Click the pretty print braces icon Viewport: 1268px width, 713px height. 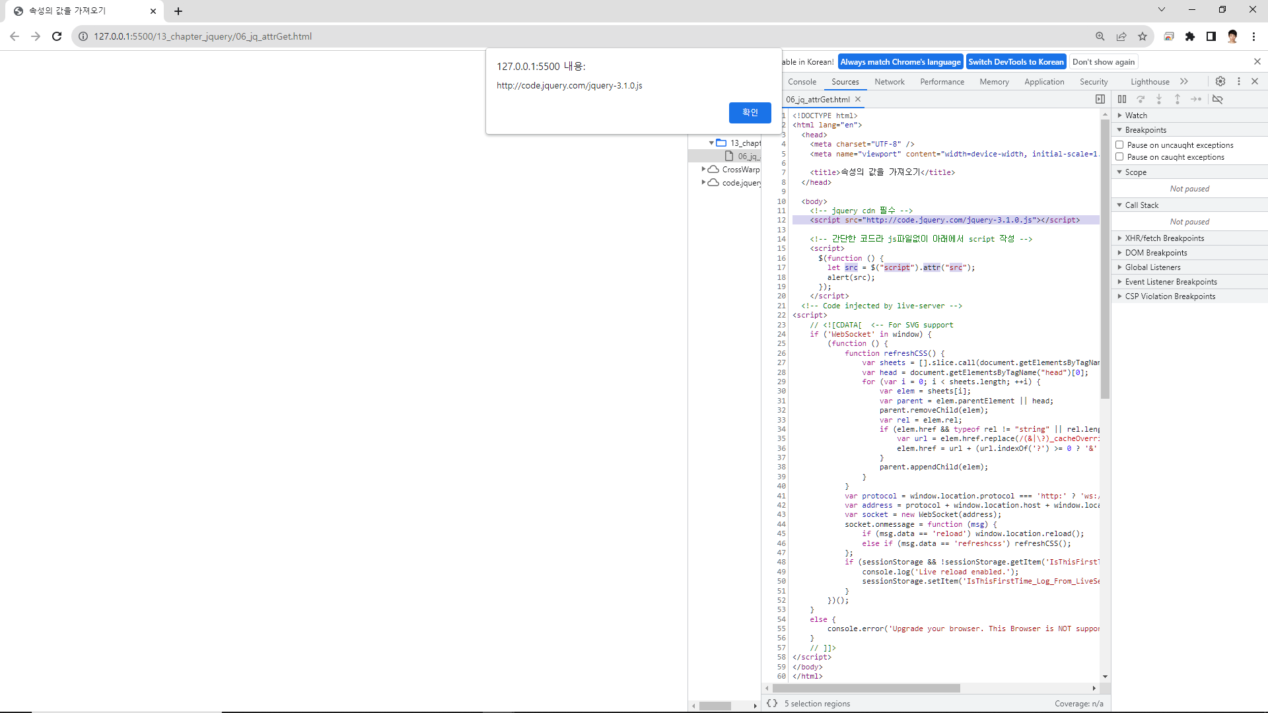(x=772, y=704)
